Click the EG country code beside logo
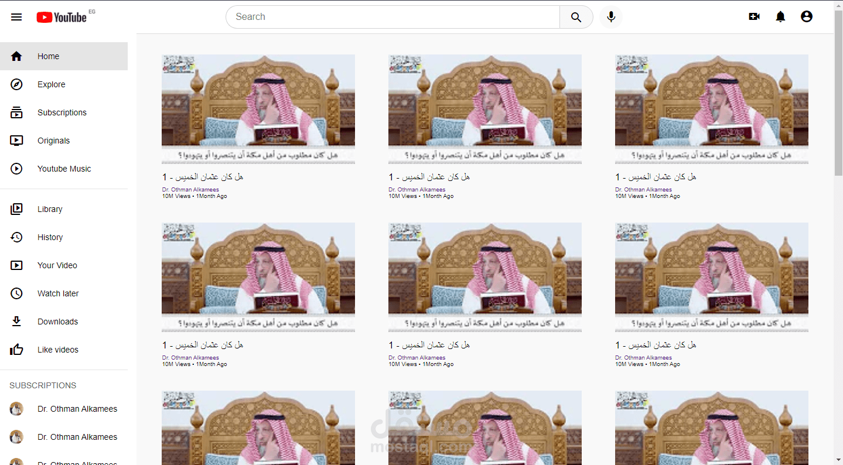The height and width of the screenshot is (465, 843). pos(92,11)
